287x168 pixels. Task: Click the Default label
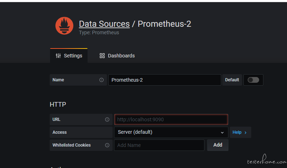click(232, 80)
